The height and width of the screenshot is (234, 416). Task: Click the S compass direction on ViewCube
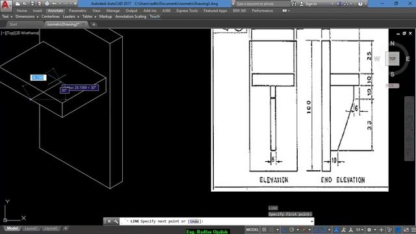(x=393, y=75)
